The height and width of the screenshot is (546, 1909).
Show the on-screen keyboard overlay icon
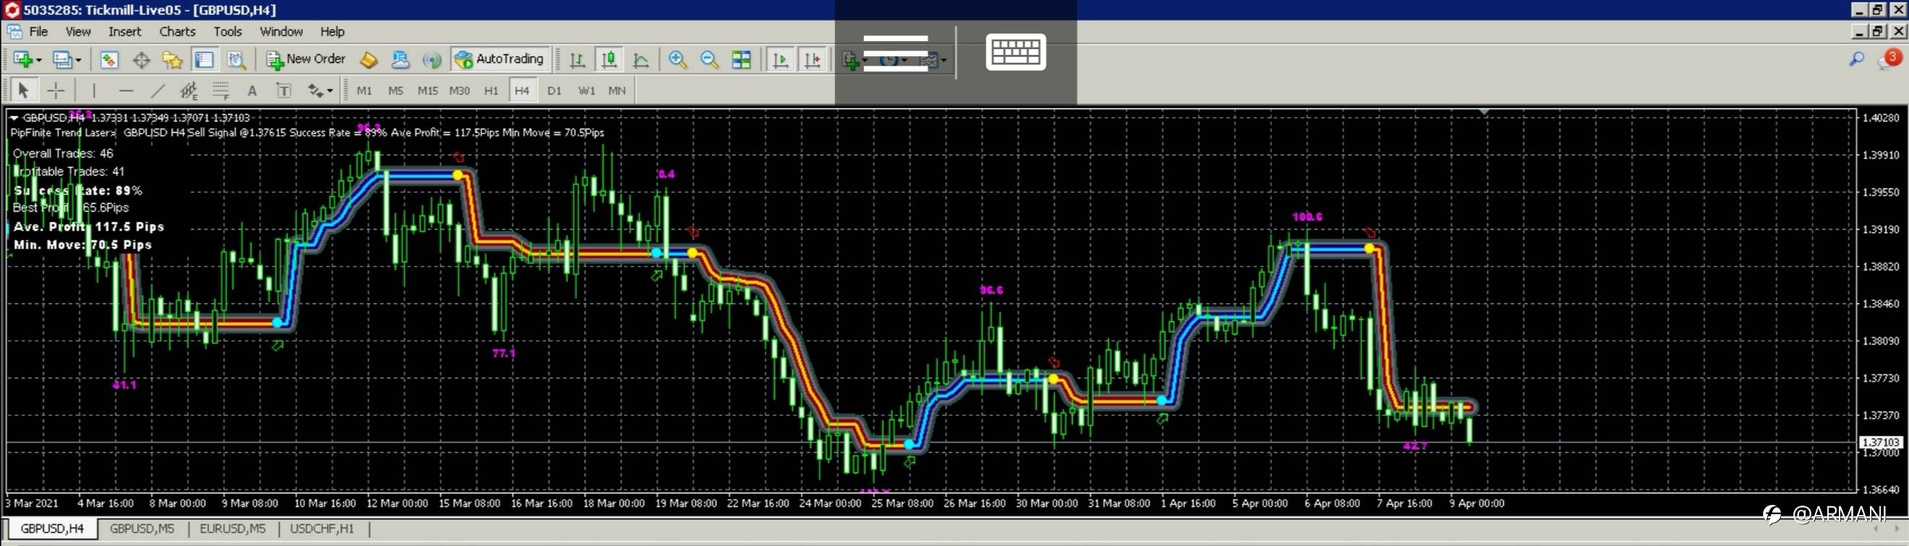[x=1015, y=52]
